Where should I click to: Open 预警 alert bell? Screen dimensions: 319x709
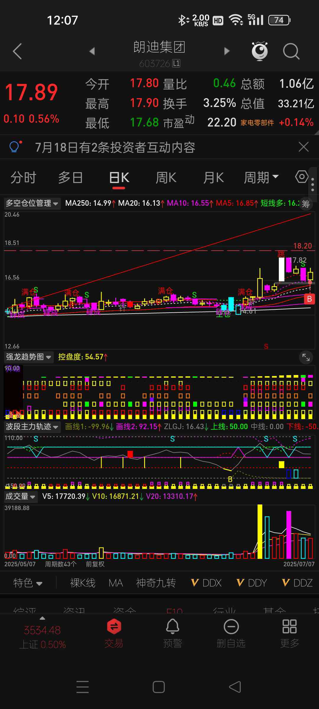tap(172, 633)
